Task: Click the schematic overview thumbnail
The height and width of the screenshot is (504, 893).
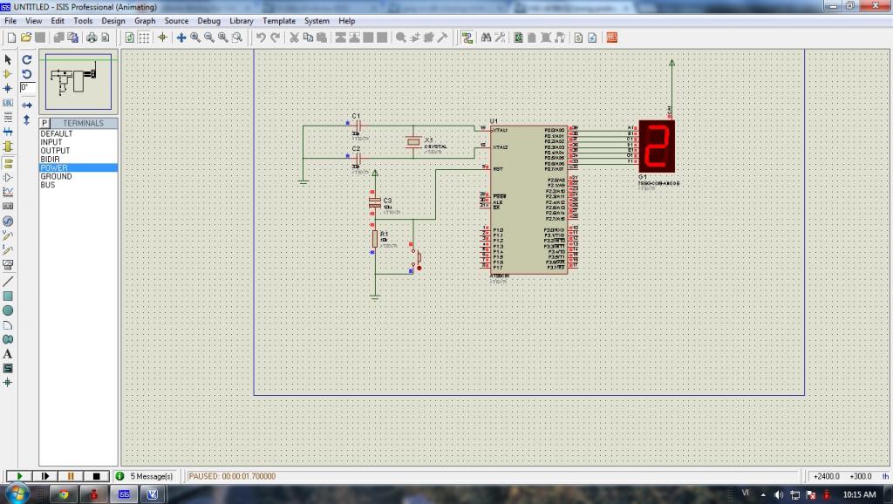Action: [78, 81]
